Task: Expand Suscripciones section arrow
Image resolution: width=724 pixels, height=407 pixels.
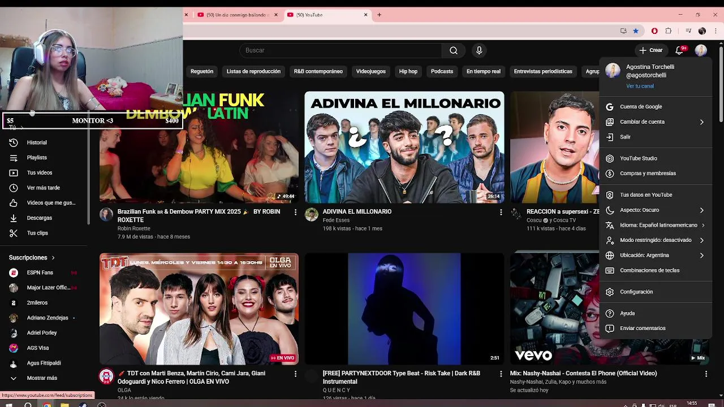Action: click(x=53, y=258)
